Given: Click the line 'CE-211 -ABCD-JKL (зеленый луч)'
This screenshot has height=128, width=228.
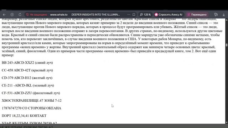Looking at the screenshot, I should click(x=28, y=85).
